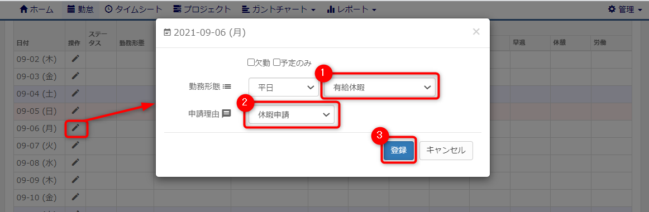Click the pencil edit icon for 09-02 (木)
Viewport: 649px width, 212px height.
(x=75, y=59)
